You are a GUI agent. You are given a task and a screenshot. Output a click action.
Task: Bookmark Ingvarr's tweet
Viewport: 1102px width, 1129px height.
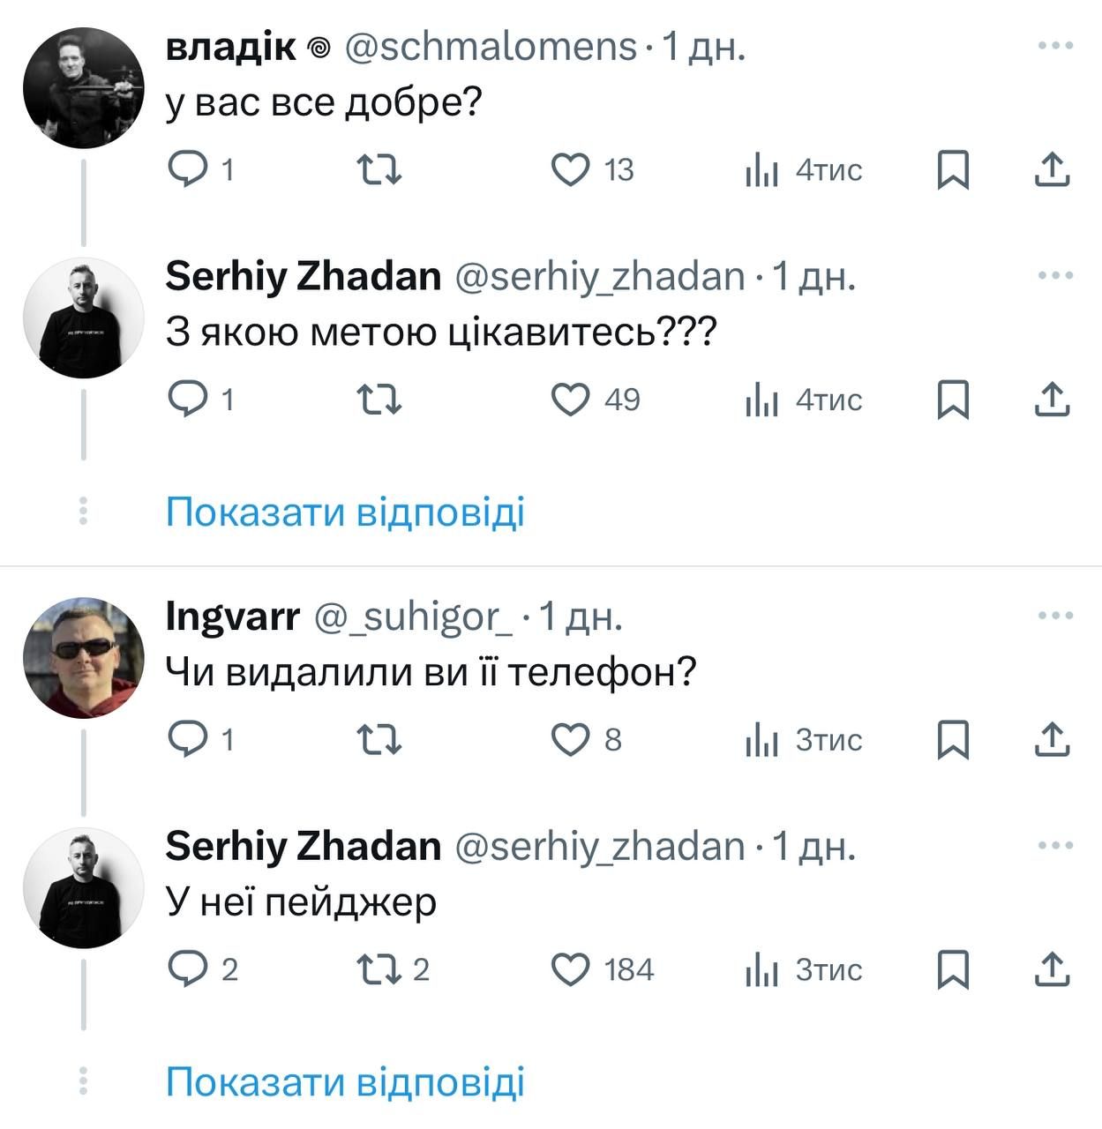click(953, 739)
